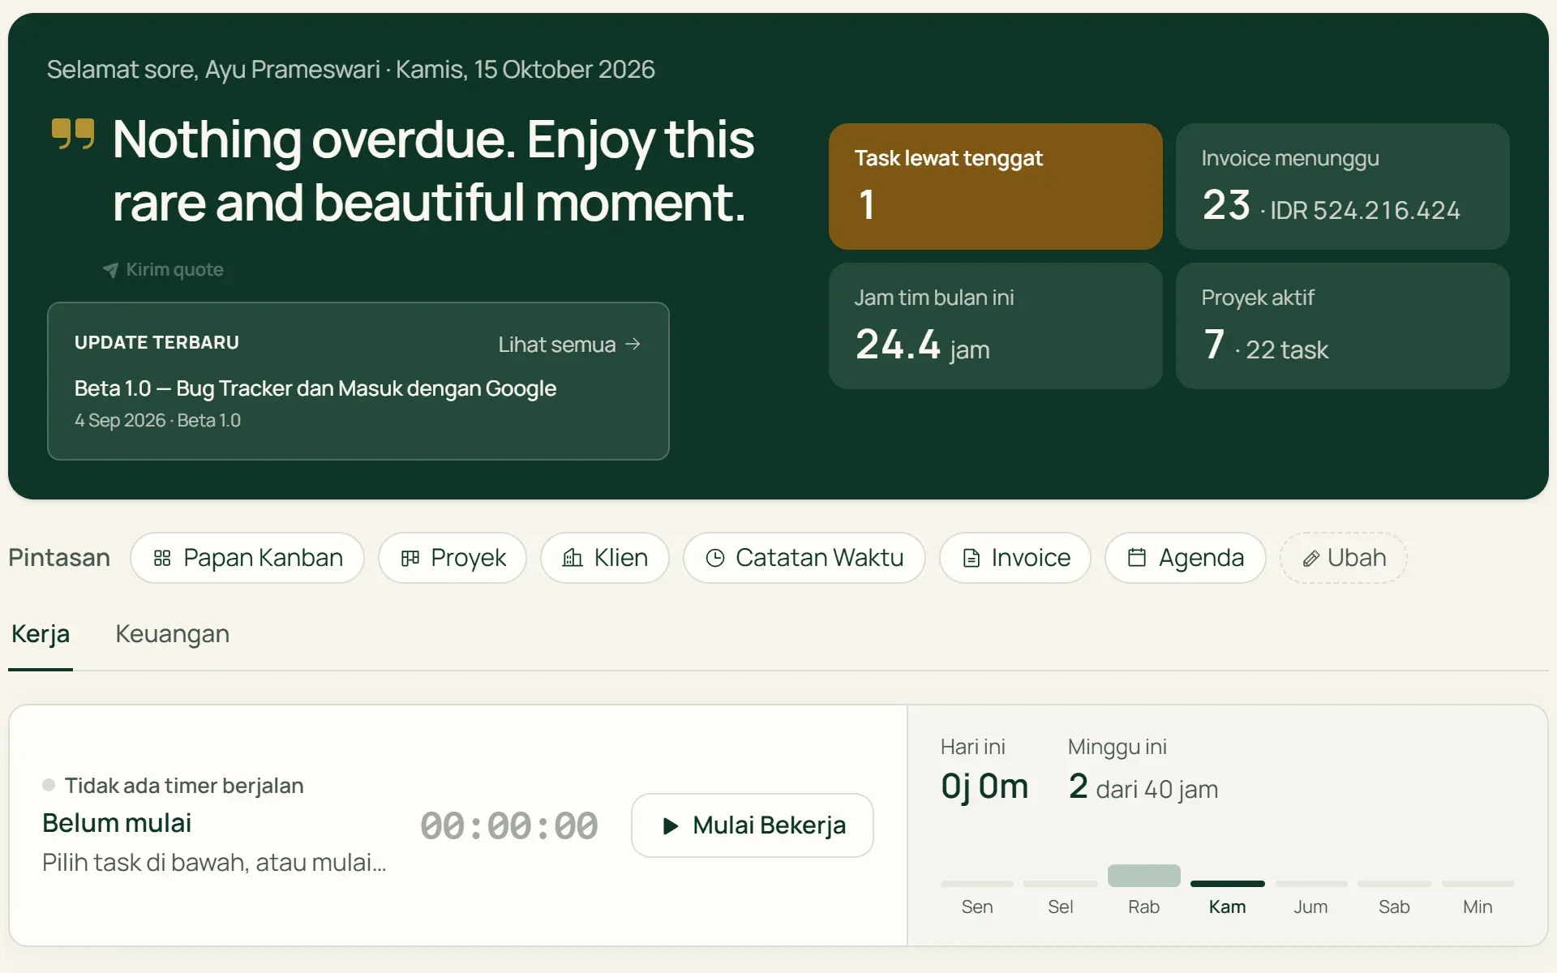The image size is (1557, 973).
Task: Open the Task lewat tenggat card
Action: point(995,186)
